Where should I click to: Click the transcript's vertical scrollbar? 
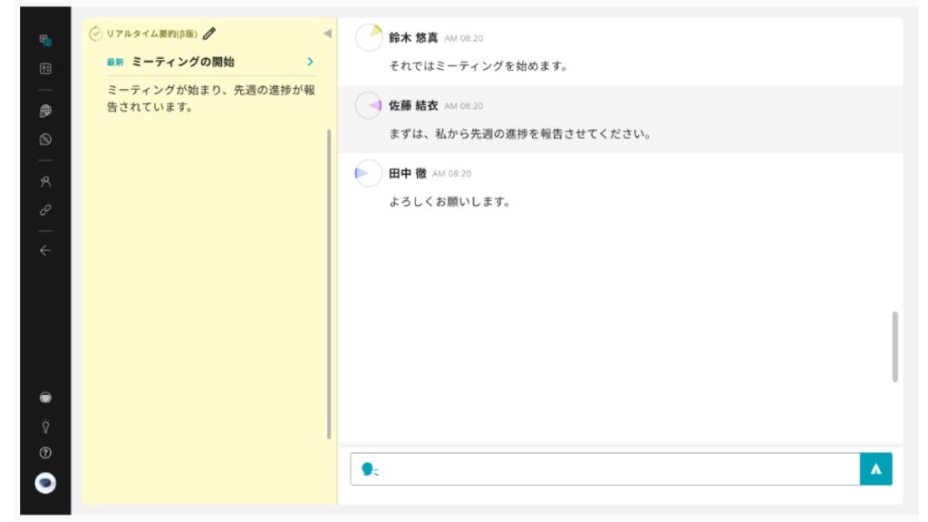[895, 346]
